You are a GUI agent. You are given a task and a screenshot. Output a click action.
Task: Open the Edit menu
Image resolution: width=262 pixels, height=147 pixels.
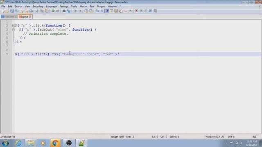coord(10,7)
